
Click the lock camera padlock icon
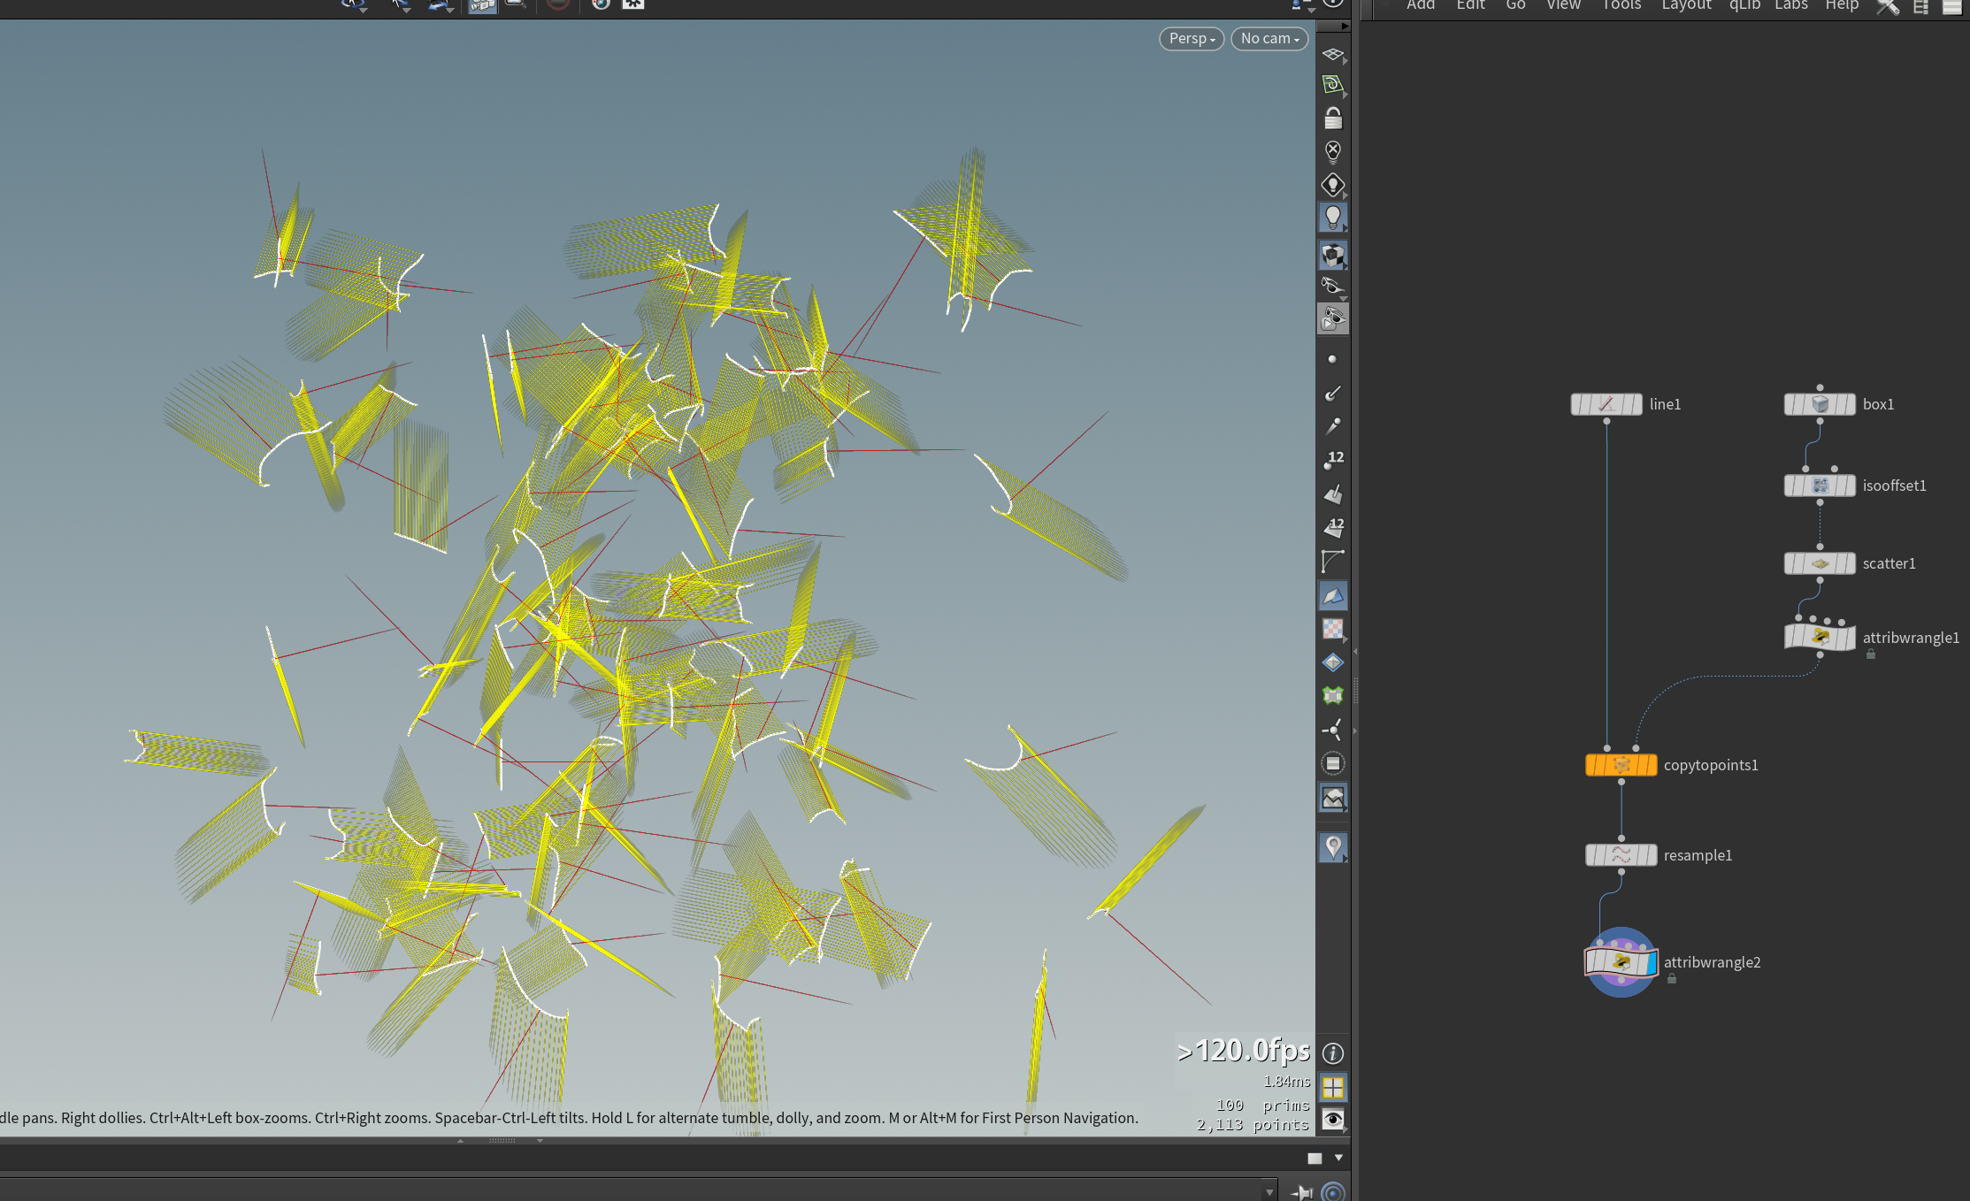(x=1332, y=118)
